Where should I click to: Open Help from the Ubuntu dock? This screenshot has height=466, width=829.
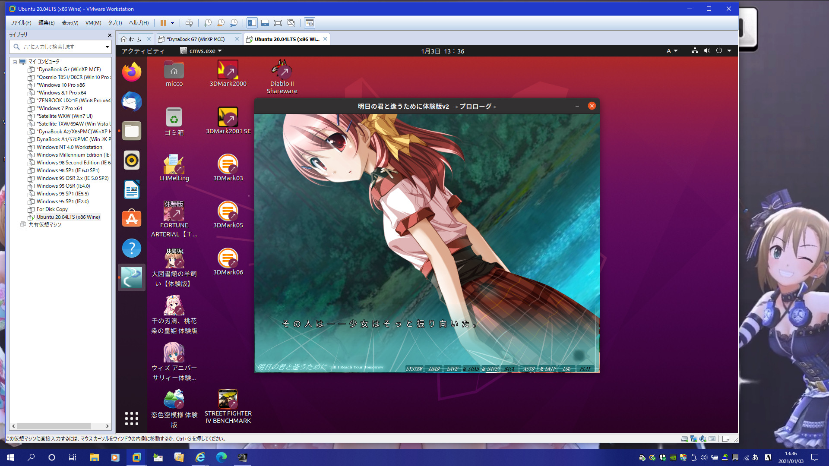132,249
